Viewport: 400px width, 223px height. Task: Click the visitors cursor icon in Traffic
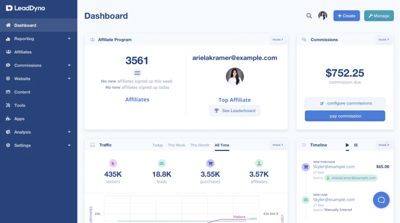click(x=113, y=163)
